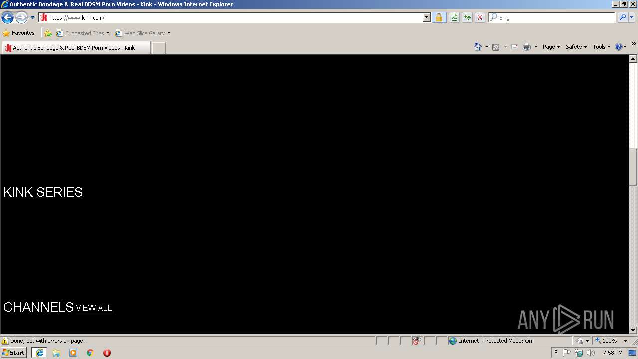Run search with the magnifier button
The image size is (638, 359).
pyautogui.click(x=623, y=18)
